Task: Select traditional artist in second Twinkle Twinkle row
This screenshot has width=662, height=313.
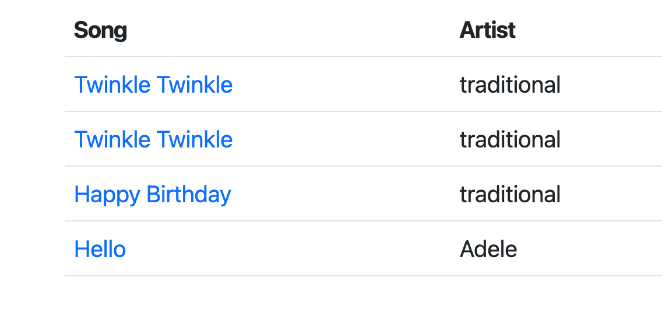Action: (510, 140)
